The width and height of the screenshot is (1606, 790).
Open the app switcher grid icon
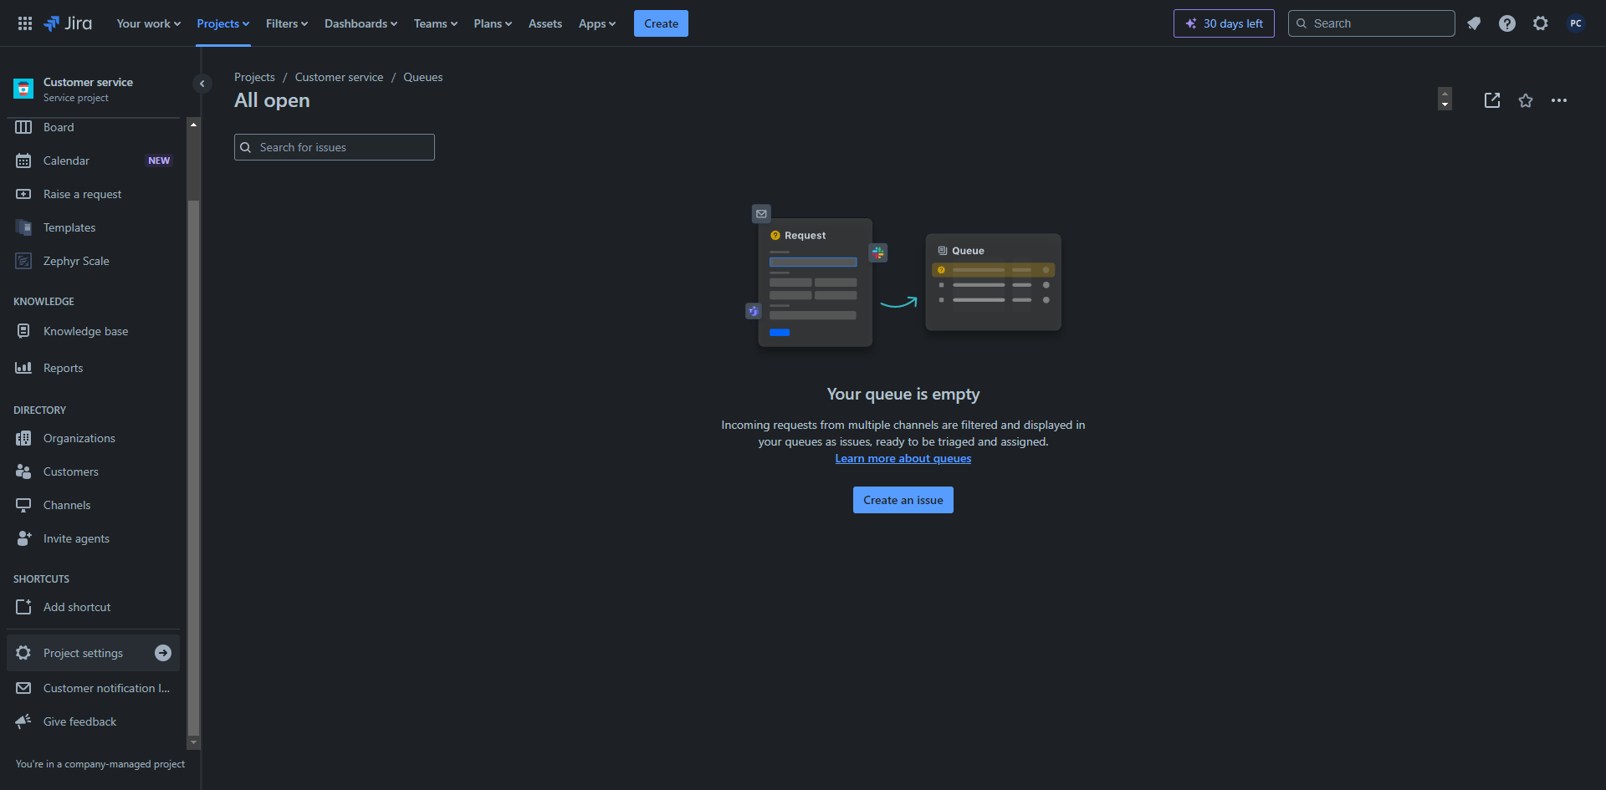click(x=25, y=23)
